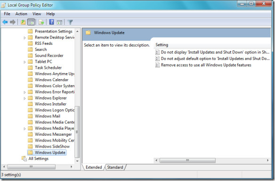Expand the Windows Error Reporting node
The width and height of the screenshot is (275, 181).
(x=24, y=92)
